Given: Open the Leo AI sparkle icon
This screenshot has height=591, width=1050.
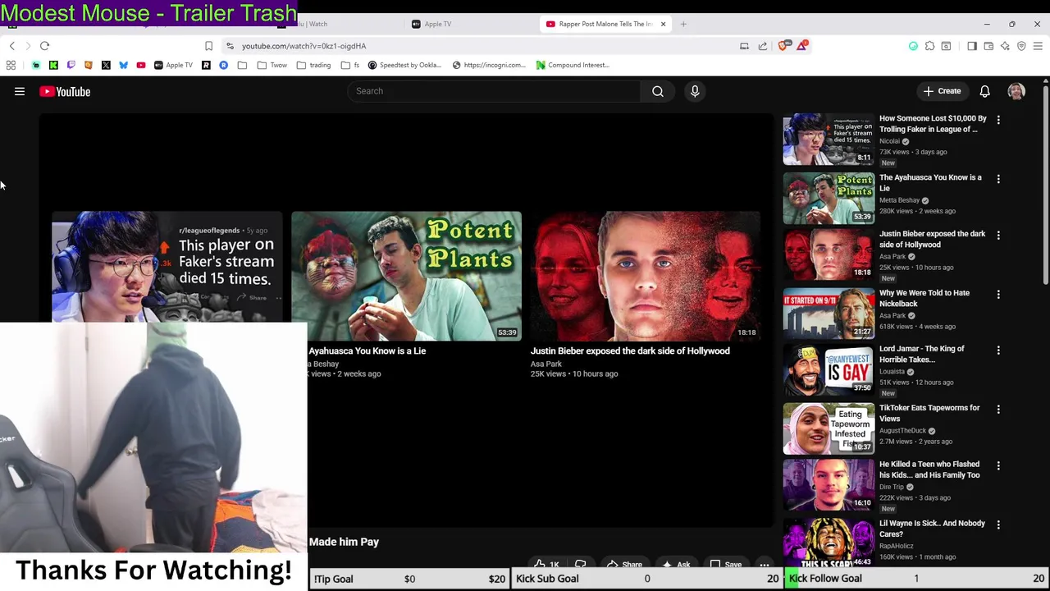Looking at the screenshot, I should tap(1005, 46).
